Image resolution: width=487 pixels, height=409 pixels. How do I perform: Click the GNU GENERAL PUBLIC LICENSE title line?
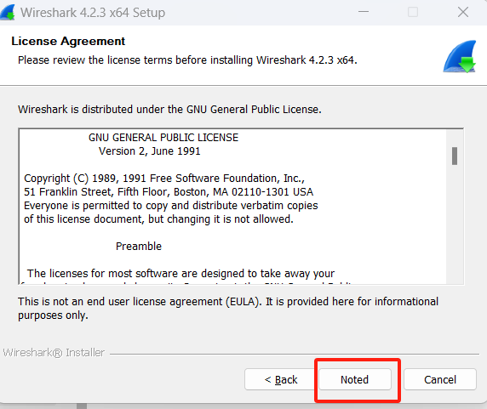point(163,138)
